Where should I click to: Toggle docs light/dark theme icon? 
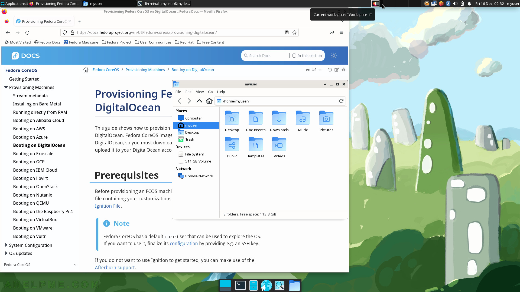(334, 55)
